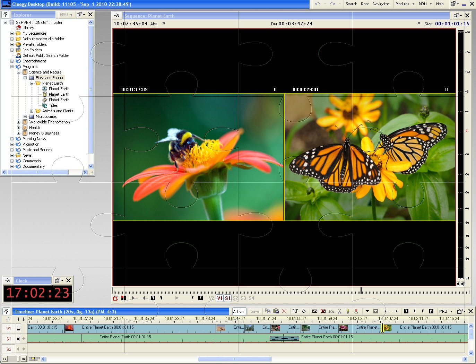
Task: Toggle the S2 track button under viewer
Action: [x=235, y=298]
